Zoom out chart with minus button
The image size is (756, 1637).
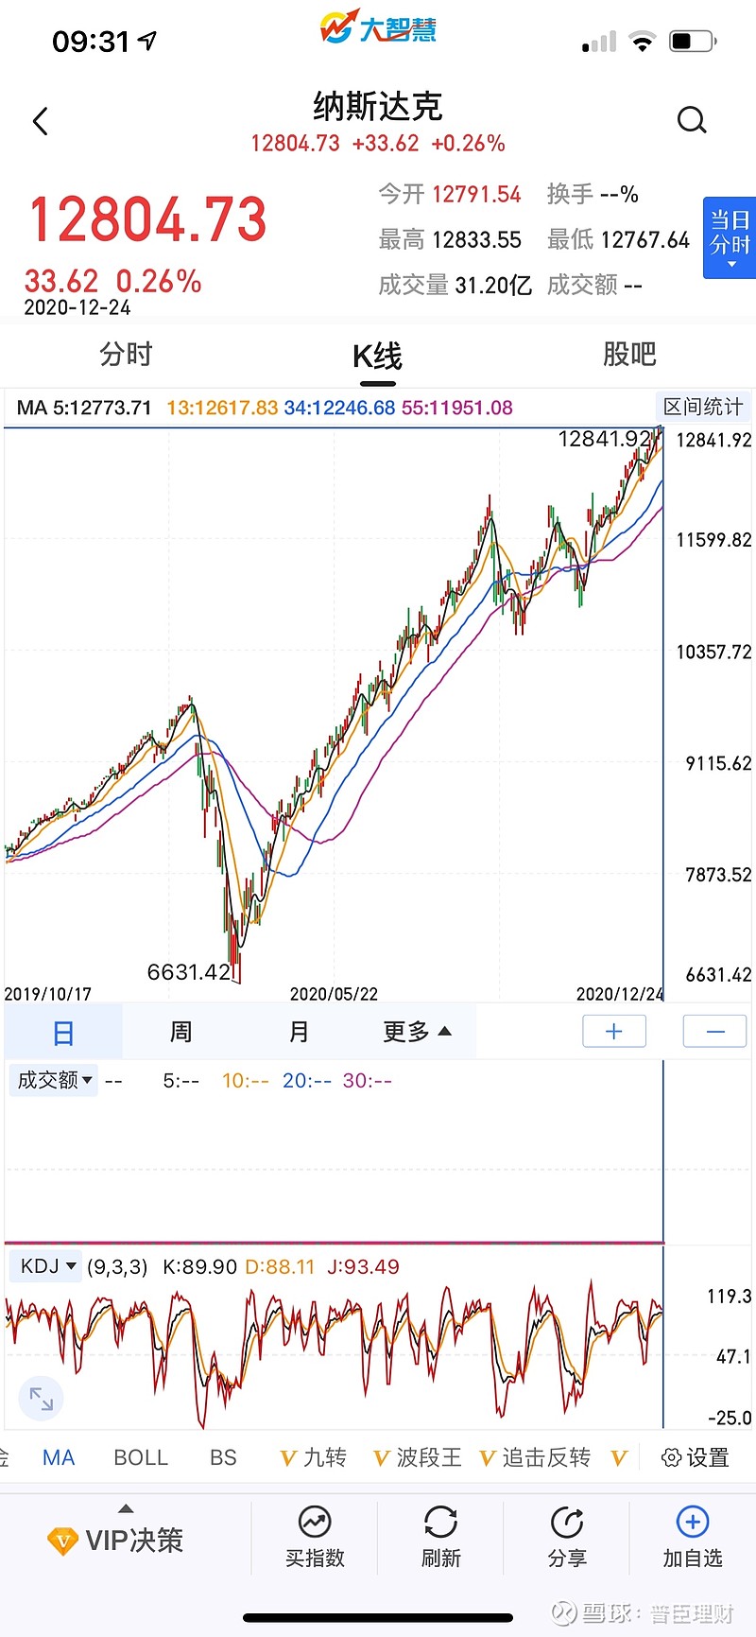[715, 1031]
